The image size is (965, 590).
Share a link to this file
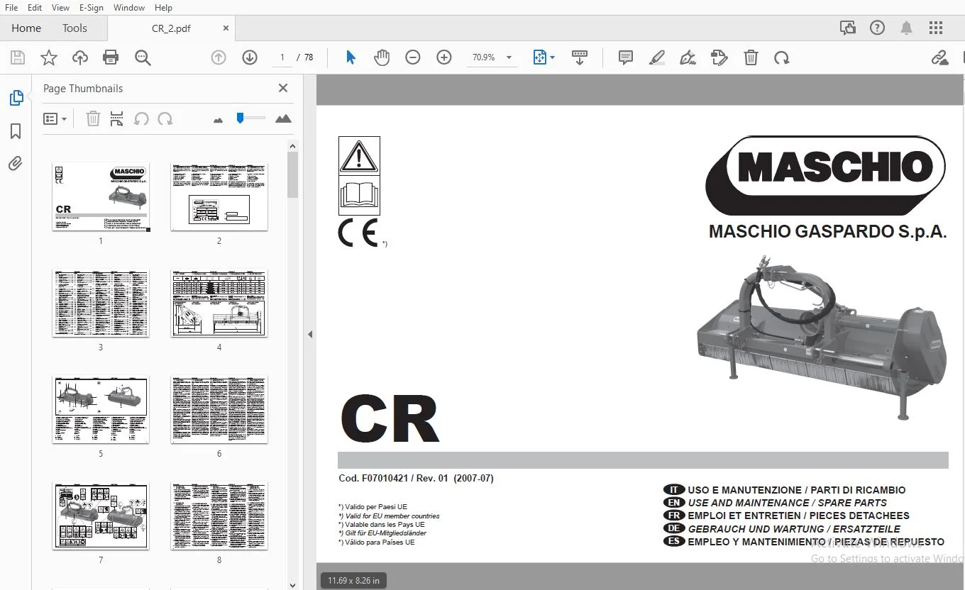coord(940,57)
